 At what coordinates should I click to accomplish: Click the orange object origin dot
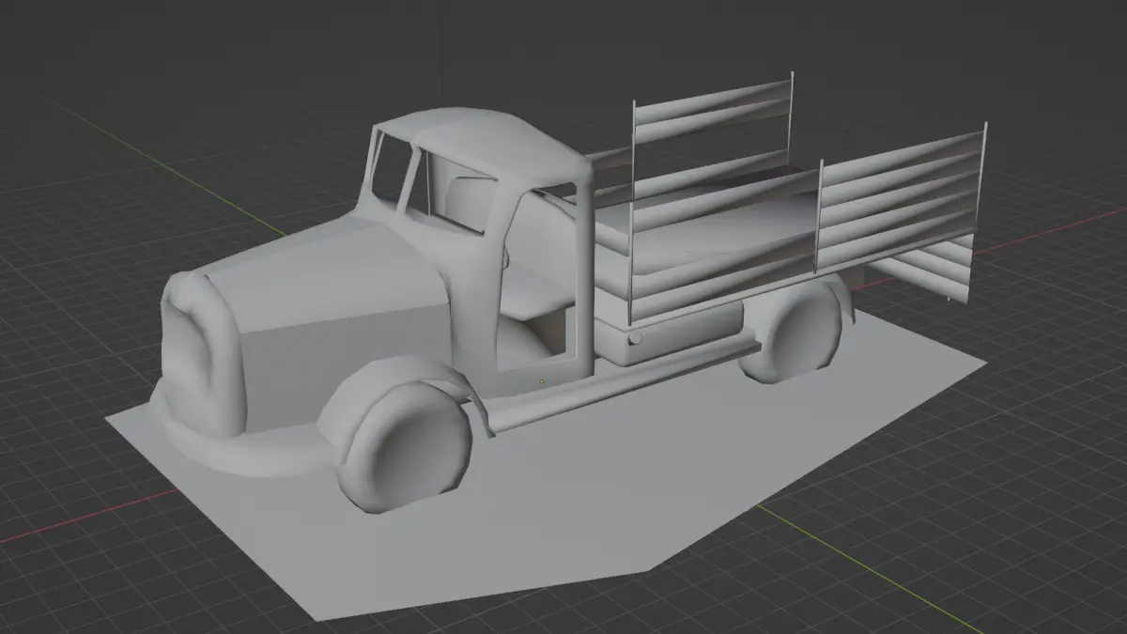(x=542, y=381)
